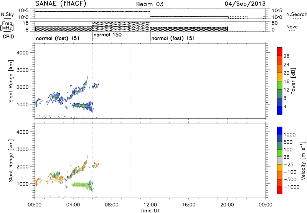Click the 12:00 time tick label

tap(150, 205)
